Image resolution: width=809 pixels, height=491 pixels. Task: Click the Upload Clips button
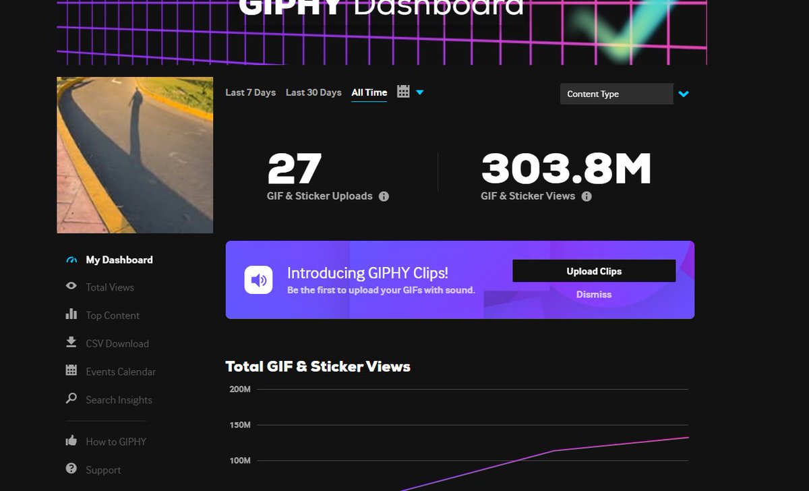coord(594,271)
